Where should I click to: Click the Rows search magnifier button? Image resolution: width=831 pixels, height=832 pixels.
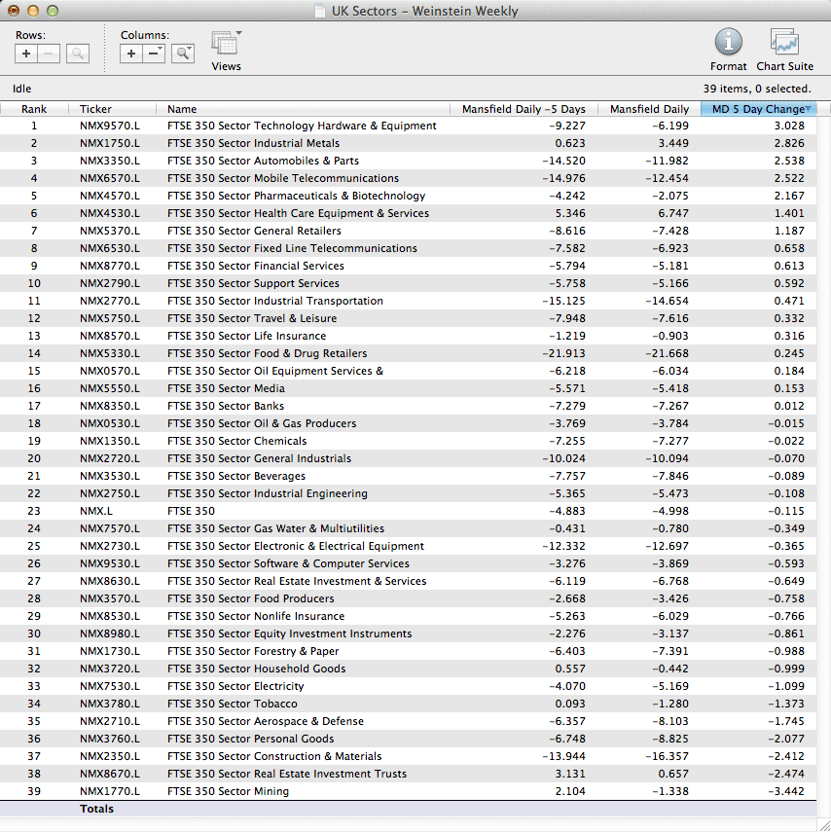78,54
